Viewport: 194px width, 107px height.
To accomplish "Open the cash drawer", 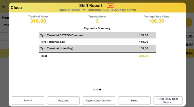I will pyautogui.click(x=99, y=101).
